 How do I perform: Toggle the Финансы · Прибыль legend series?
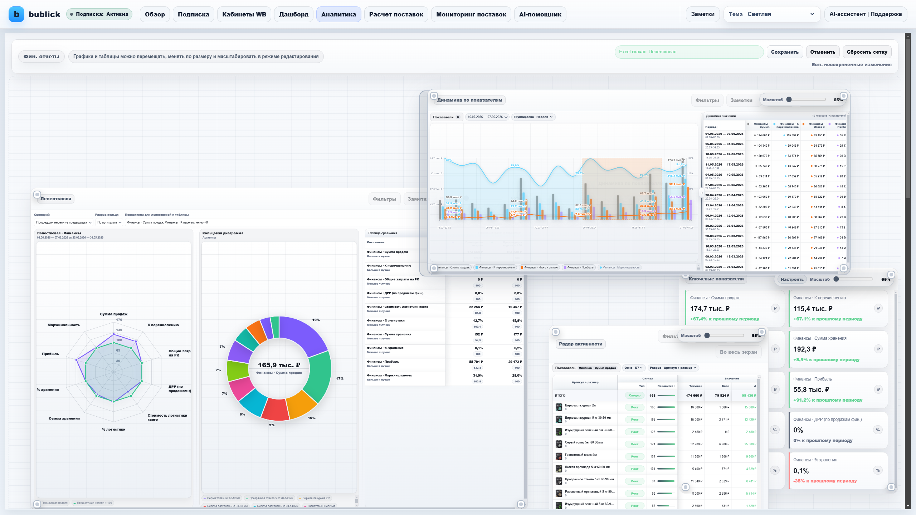[579, 268]
